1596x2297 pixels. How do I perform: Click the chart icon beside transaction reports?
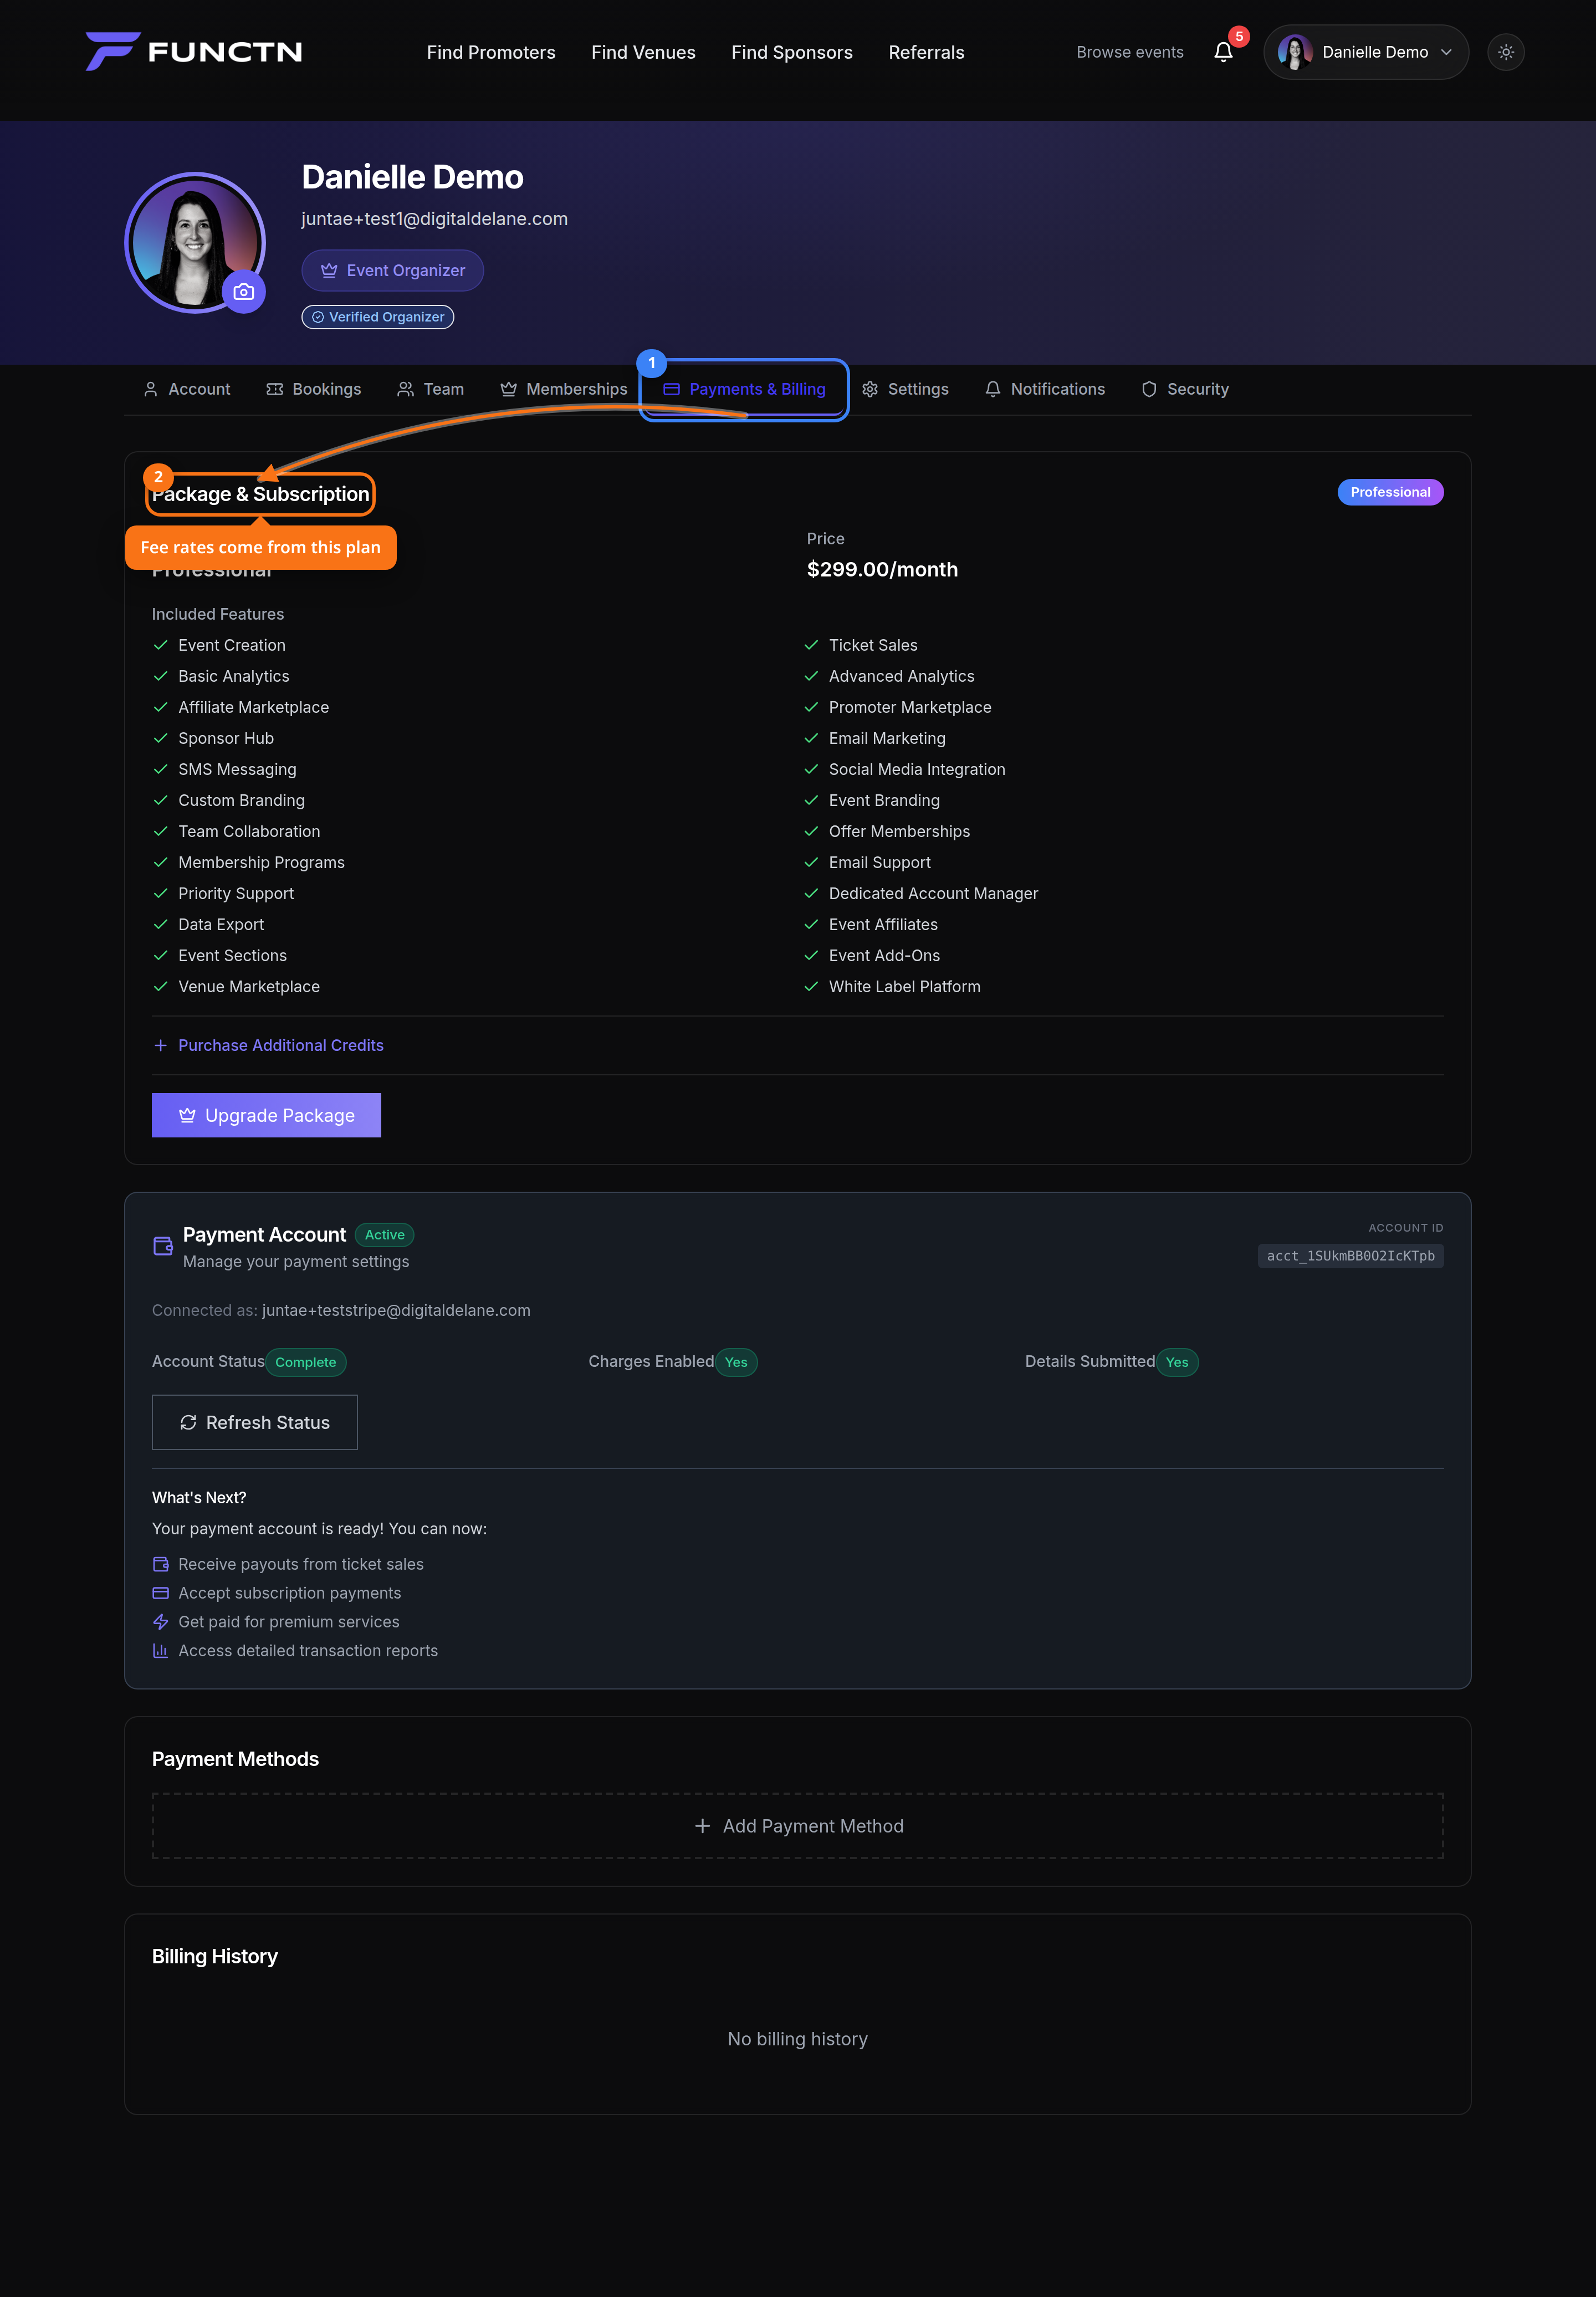(x=160, y=1651)
